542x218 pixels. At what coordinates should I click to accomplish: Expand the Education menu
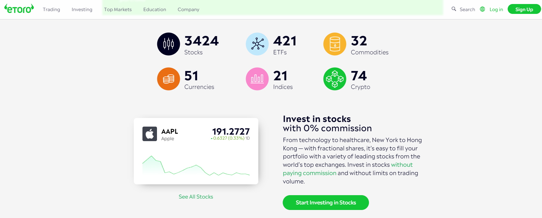pos(155,10)
